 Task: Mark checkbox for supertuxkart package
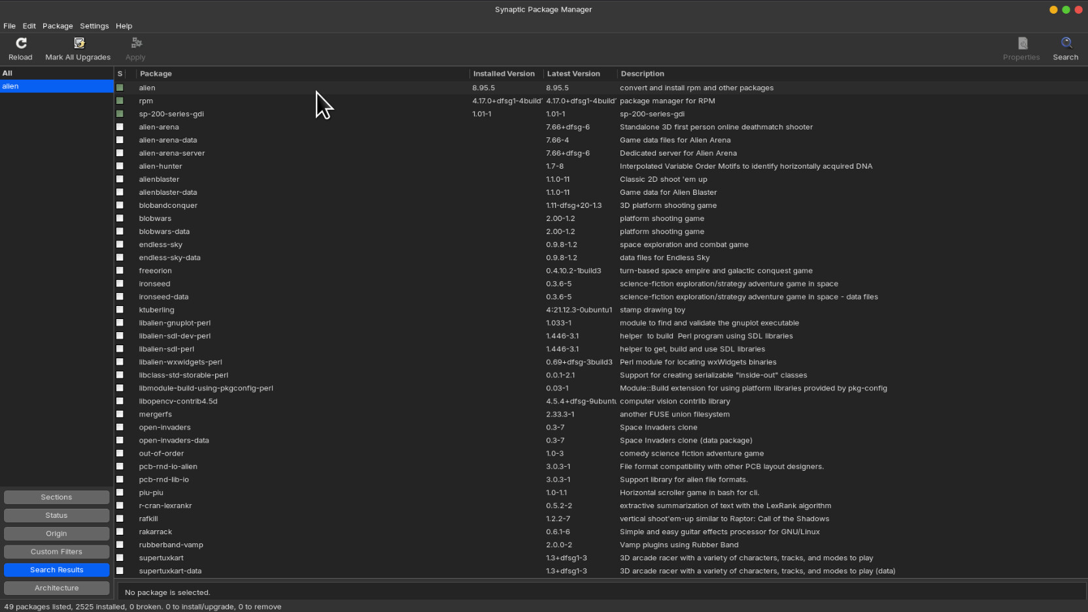(120, 558)
